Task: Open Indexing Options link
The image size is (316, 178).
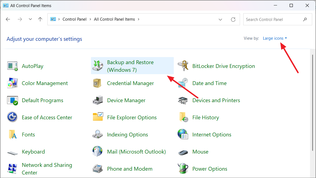Action: click(x=127, y=135)
